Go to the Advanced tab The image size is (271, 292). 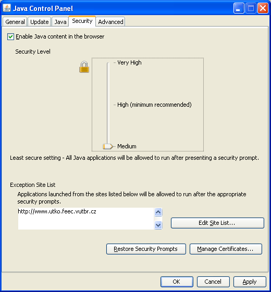pos(110,22)
